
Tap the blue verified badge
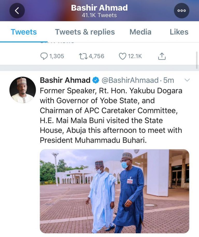pos(96,80)
